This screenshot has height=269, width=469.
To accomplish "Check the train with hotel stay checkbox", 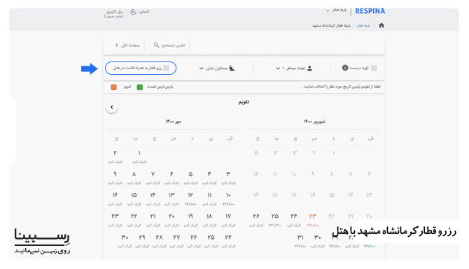I will [167, 68].
